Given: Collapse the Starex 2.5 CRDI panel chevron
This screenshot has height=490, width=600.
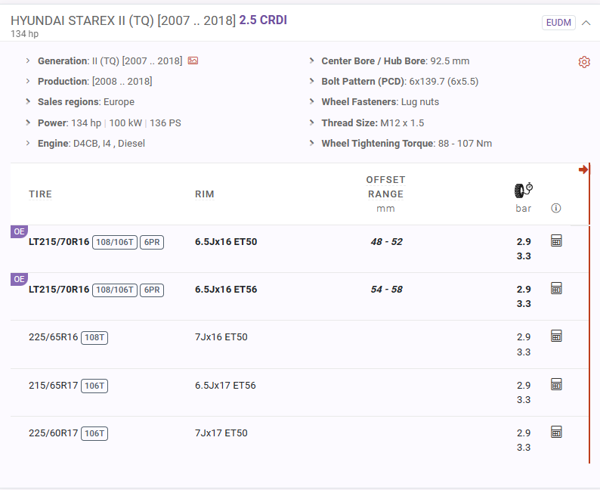Looking at the screenshot, I should (x=586, y=23).
